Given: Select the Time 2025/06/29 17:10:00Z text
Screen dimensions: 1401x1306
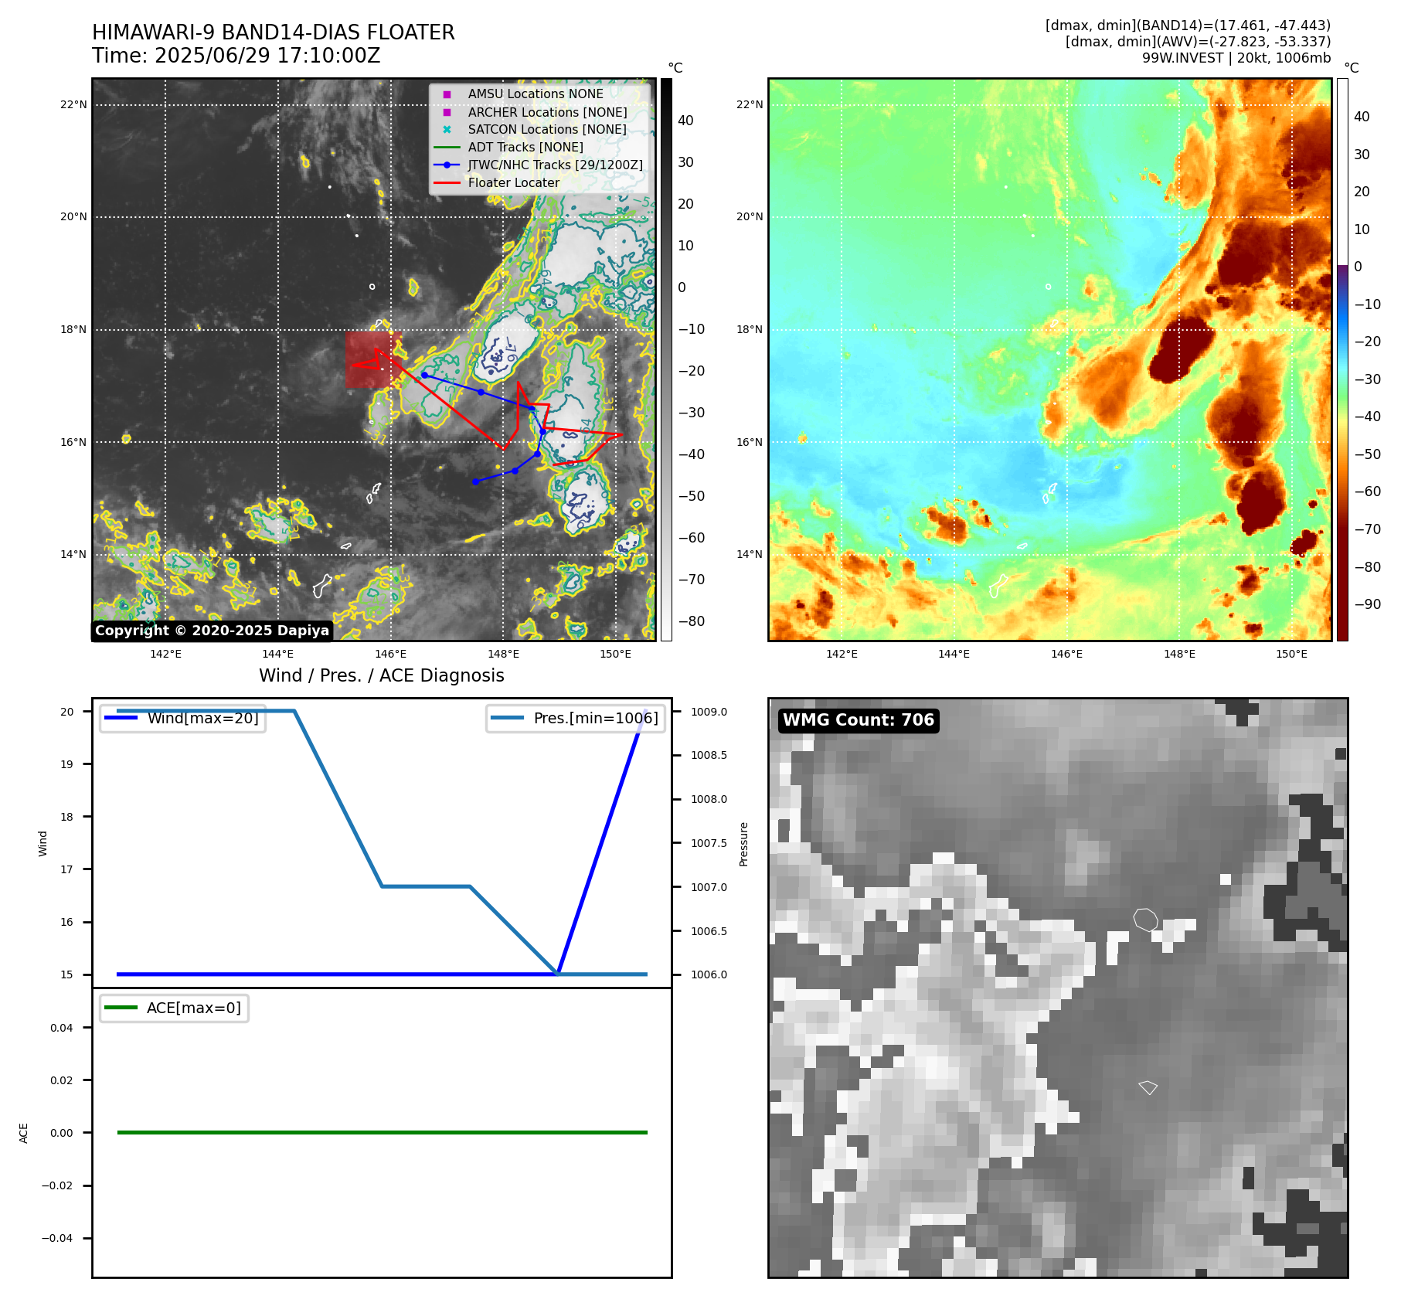Looking at the screenshot, I should (x=236, y=56).
